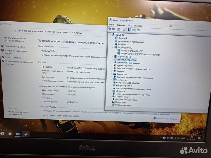
Task: Click Система и безопасность breadcrumb
Action: 59,32
